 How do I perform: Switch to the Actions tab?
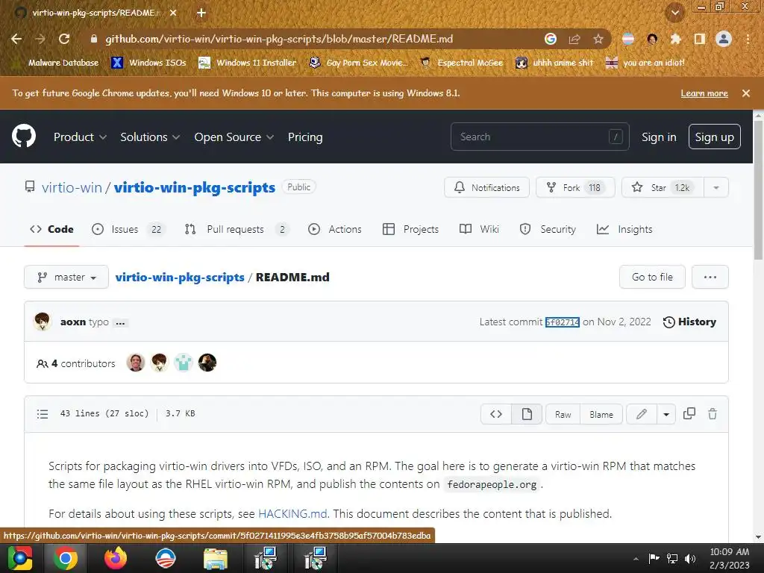pos(335,229)
